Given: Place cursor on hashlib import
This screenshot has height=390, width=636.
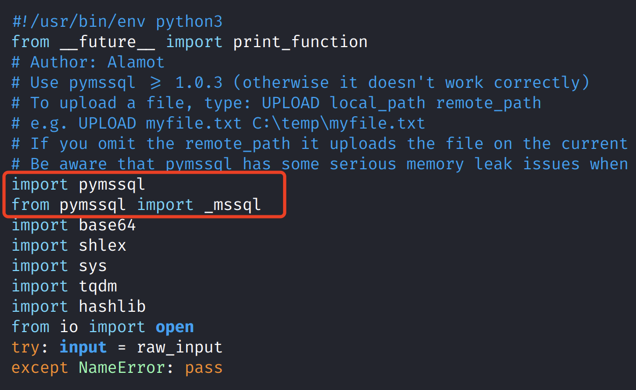Looking at the screenshot, I should tap(112, 306).
